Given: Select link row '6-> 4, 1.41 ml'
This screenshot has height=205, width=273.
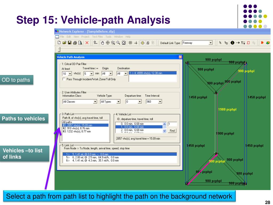Looking at the screenshot, I should click(x=120, y=160).
